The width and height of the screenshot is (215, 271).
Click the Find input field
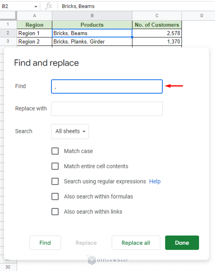point(107,86)
